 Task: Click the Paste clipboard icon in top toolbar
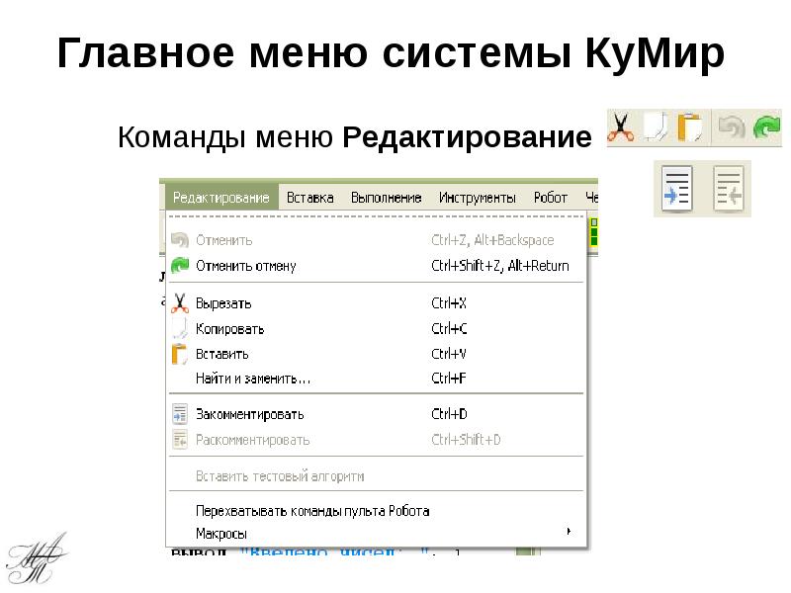pos(689,127)
